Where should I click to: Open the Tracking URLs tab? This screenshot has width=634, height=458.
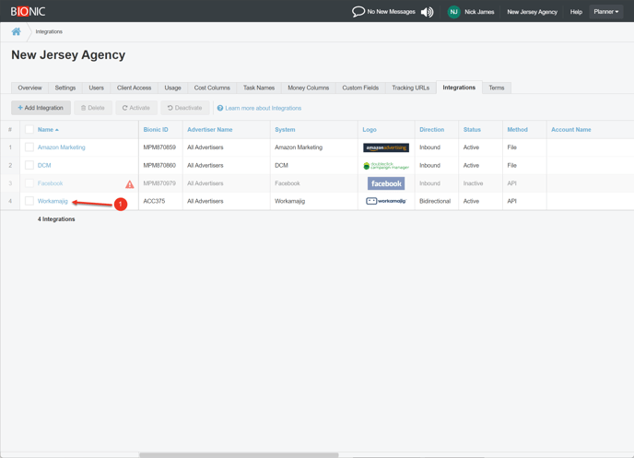click(x=411, y=88)
